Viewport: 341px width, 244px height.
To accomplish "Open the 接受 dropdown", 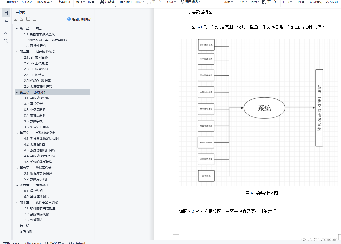I will pos(243,2).
